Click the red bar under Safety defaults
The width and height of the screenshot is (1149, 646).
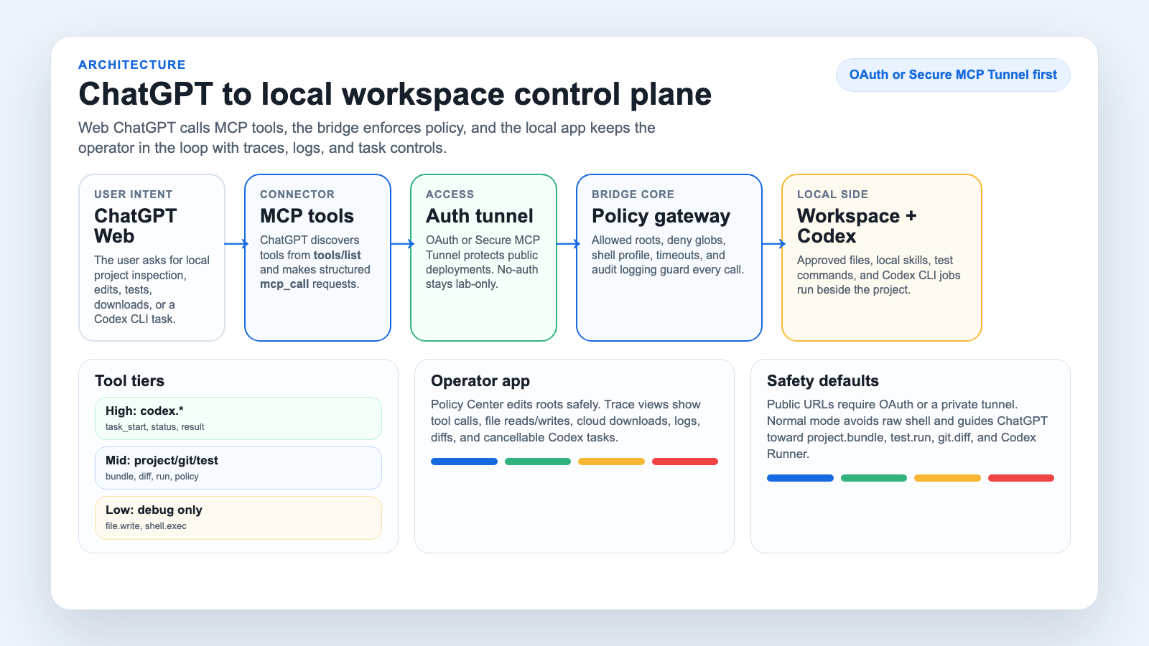tap(1021, 478)
